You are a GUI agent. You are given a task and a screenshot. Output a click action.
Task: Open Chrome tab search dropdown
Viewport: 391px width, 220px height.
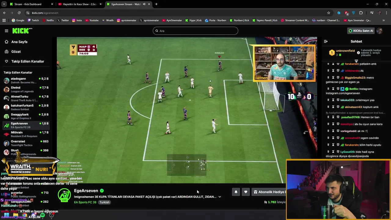pos(4,4)
